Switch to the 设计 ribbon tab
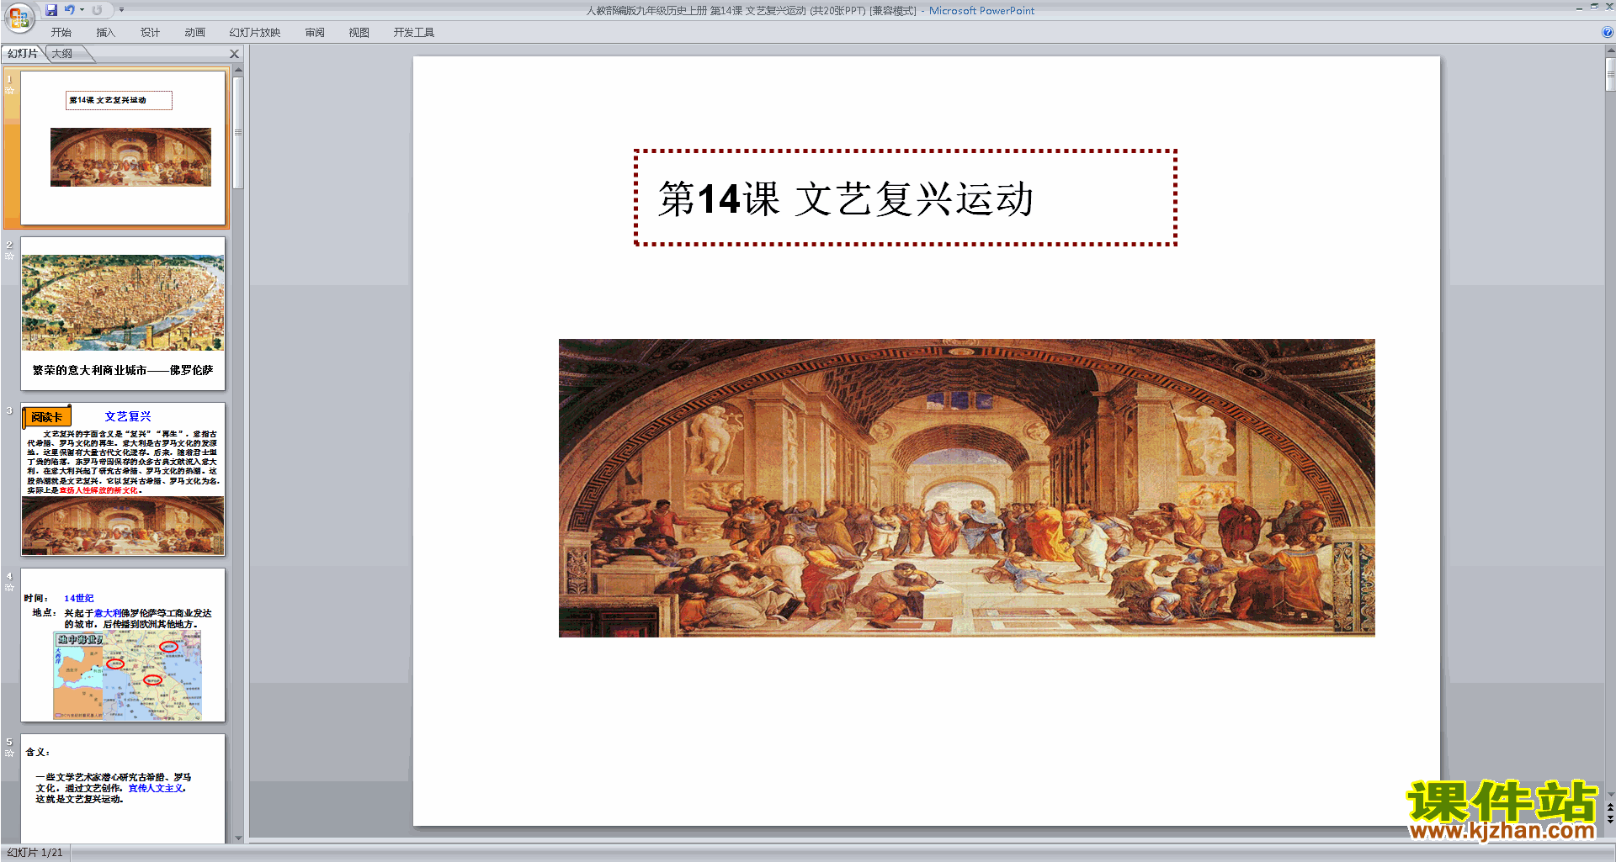The width and height of the screenshot is (1616, 862). (x=150, y=33)
